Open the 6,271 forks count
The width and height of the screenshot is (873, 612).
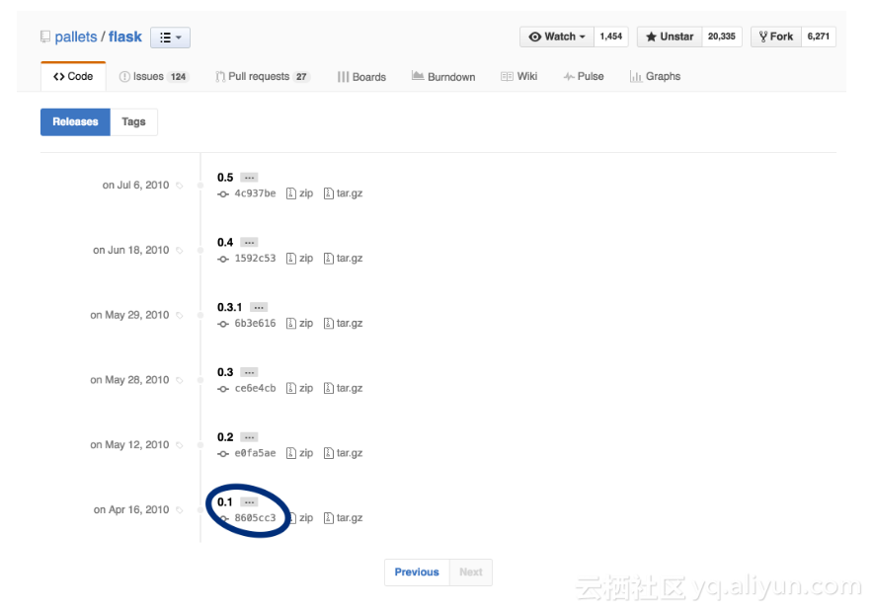819,37
